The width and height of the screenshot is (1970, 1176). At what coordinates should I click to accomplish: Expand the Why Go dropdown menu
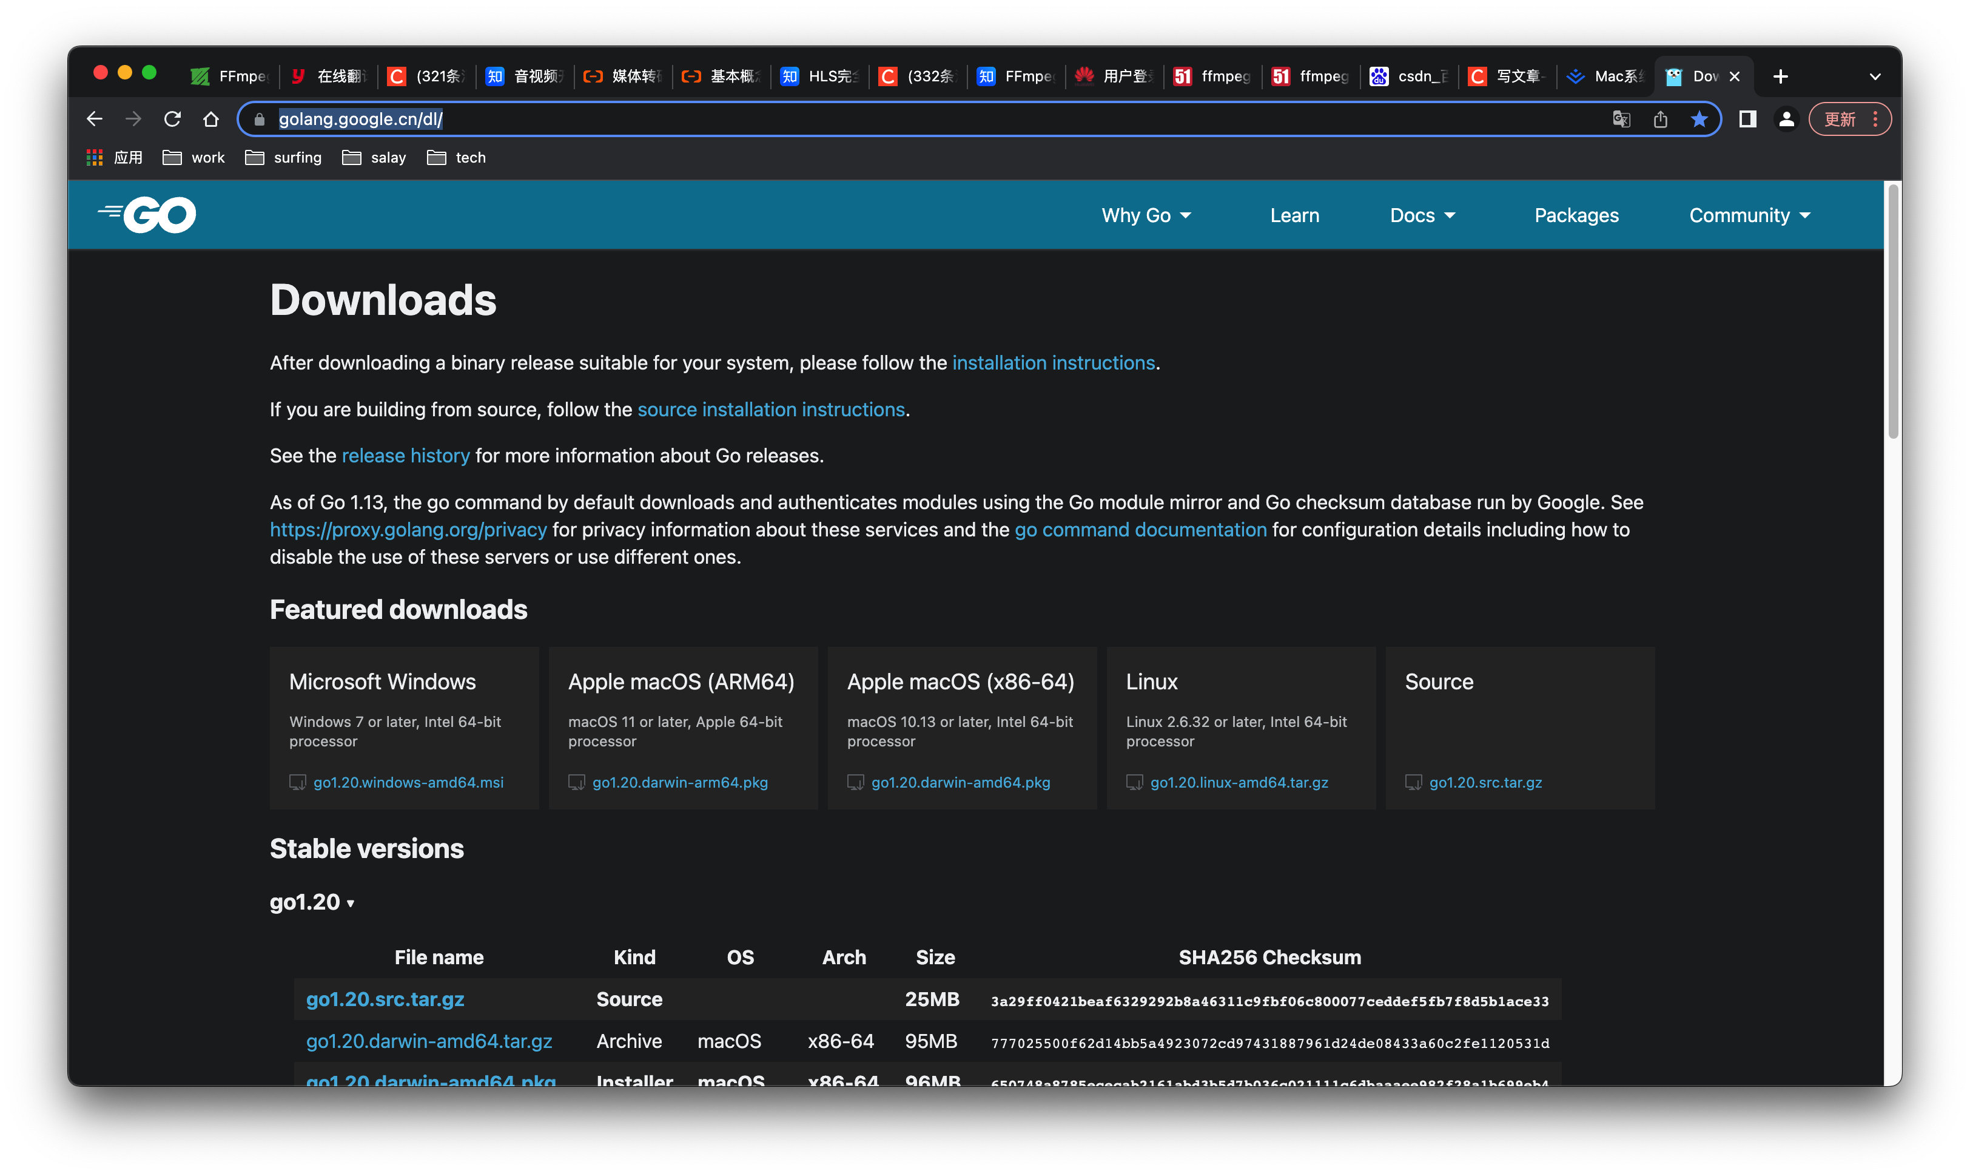pos(1145,215)
